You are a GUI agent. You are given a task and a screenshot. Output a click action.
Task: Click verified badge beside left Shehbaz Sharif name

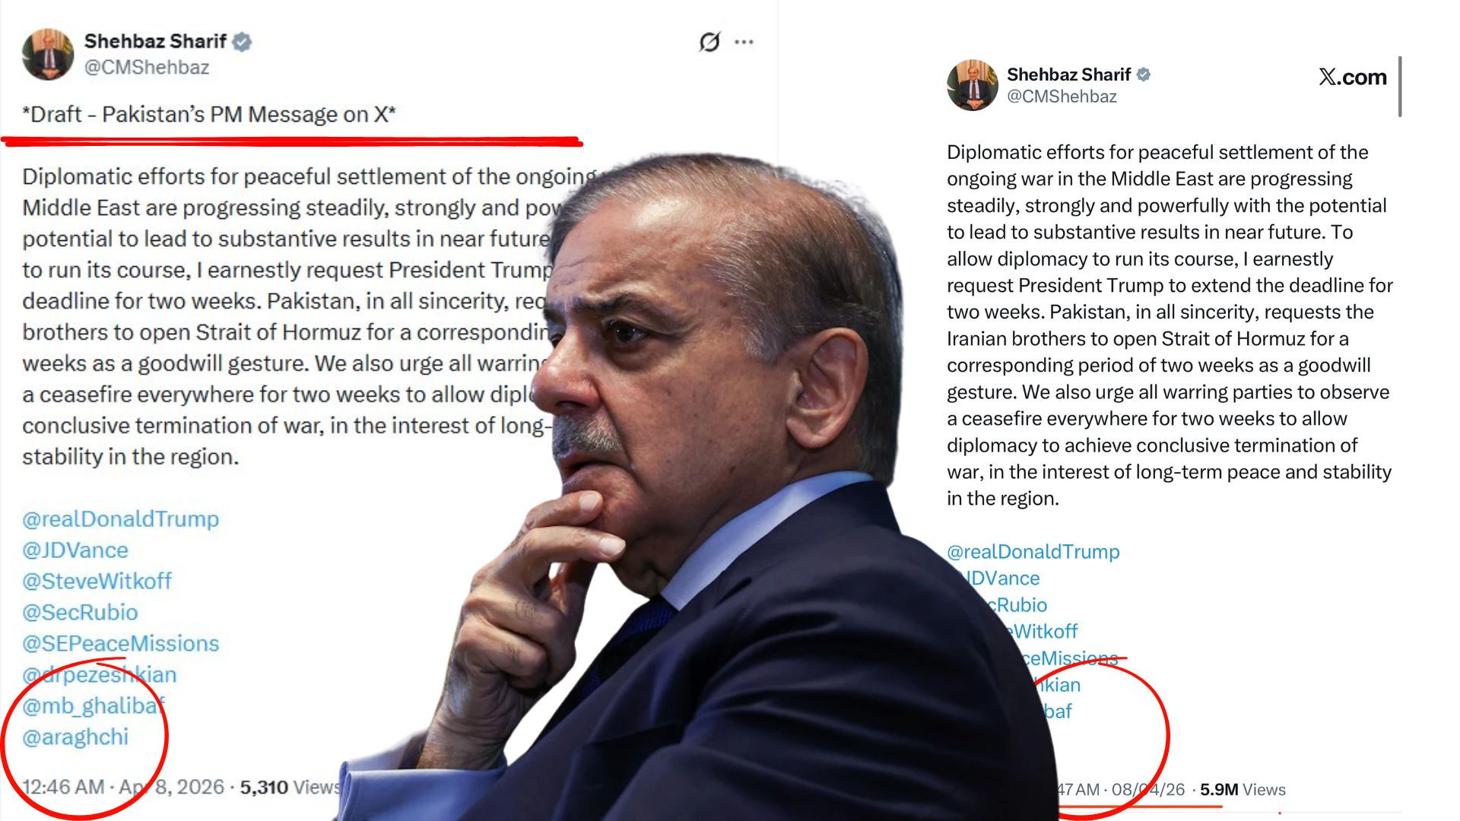click(242, 42)
